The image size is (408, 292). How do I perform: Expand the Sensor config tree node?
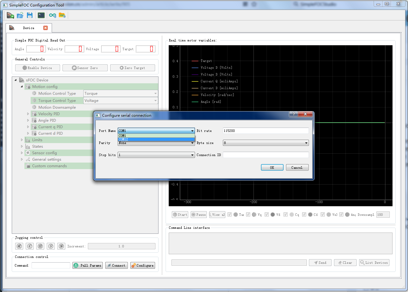22,153
